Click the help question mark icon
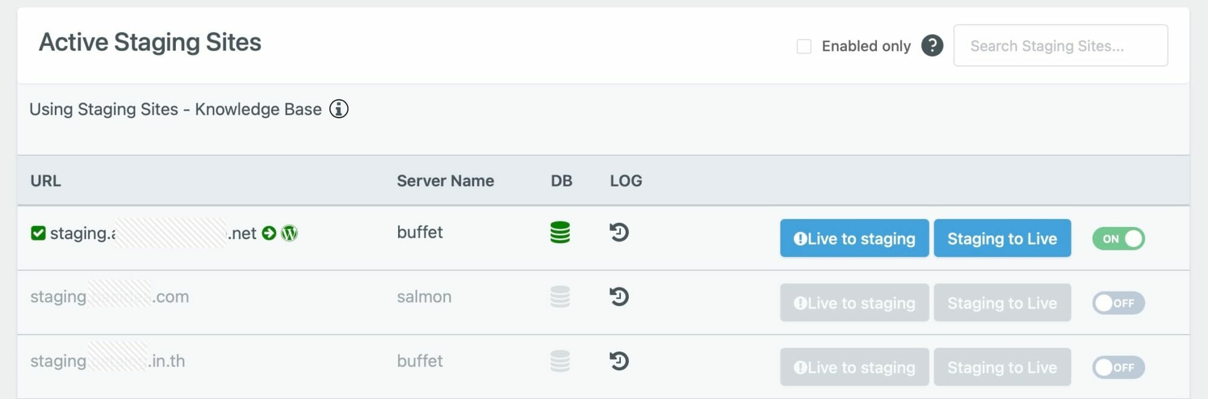Image resolution: width=1208 pixels, height=399 pixels. coord(932,46)
